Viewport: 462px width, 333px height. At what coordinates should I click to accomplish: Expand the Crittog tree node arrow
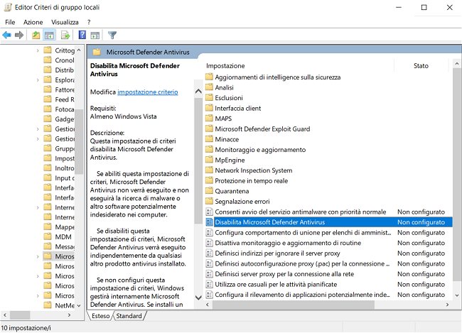click(x=38, y=50)
